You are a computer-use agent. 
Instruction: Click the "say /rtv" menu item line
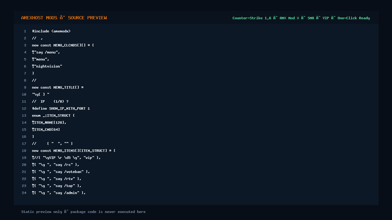[57, 179]
